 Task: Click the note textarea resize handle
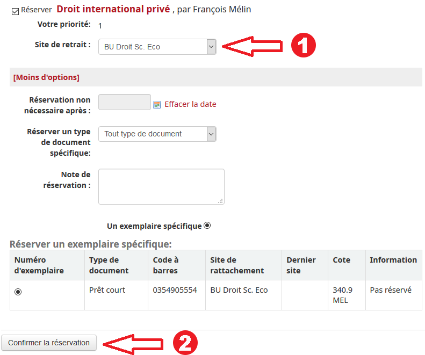tap(220, 201)
